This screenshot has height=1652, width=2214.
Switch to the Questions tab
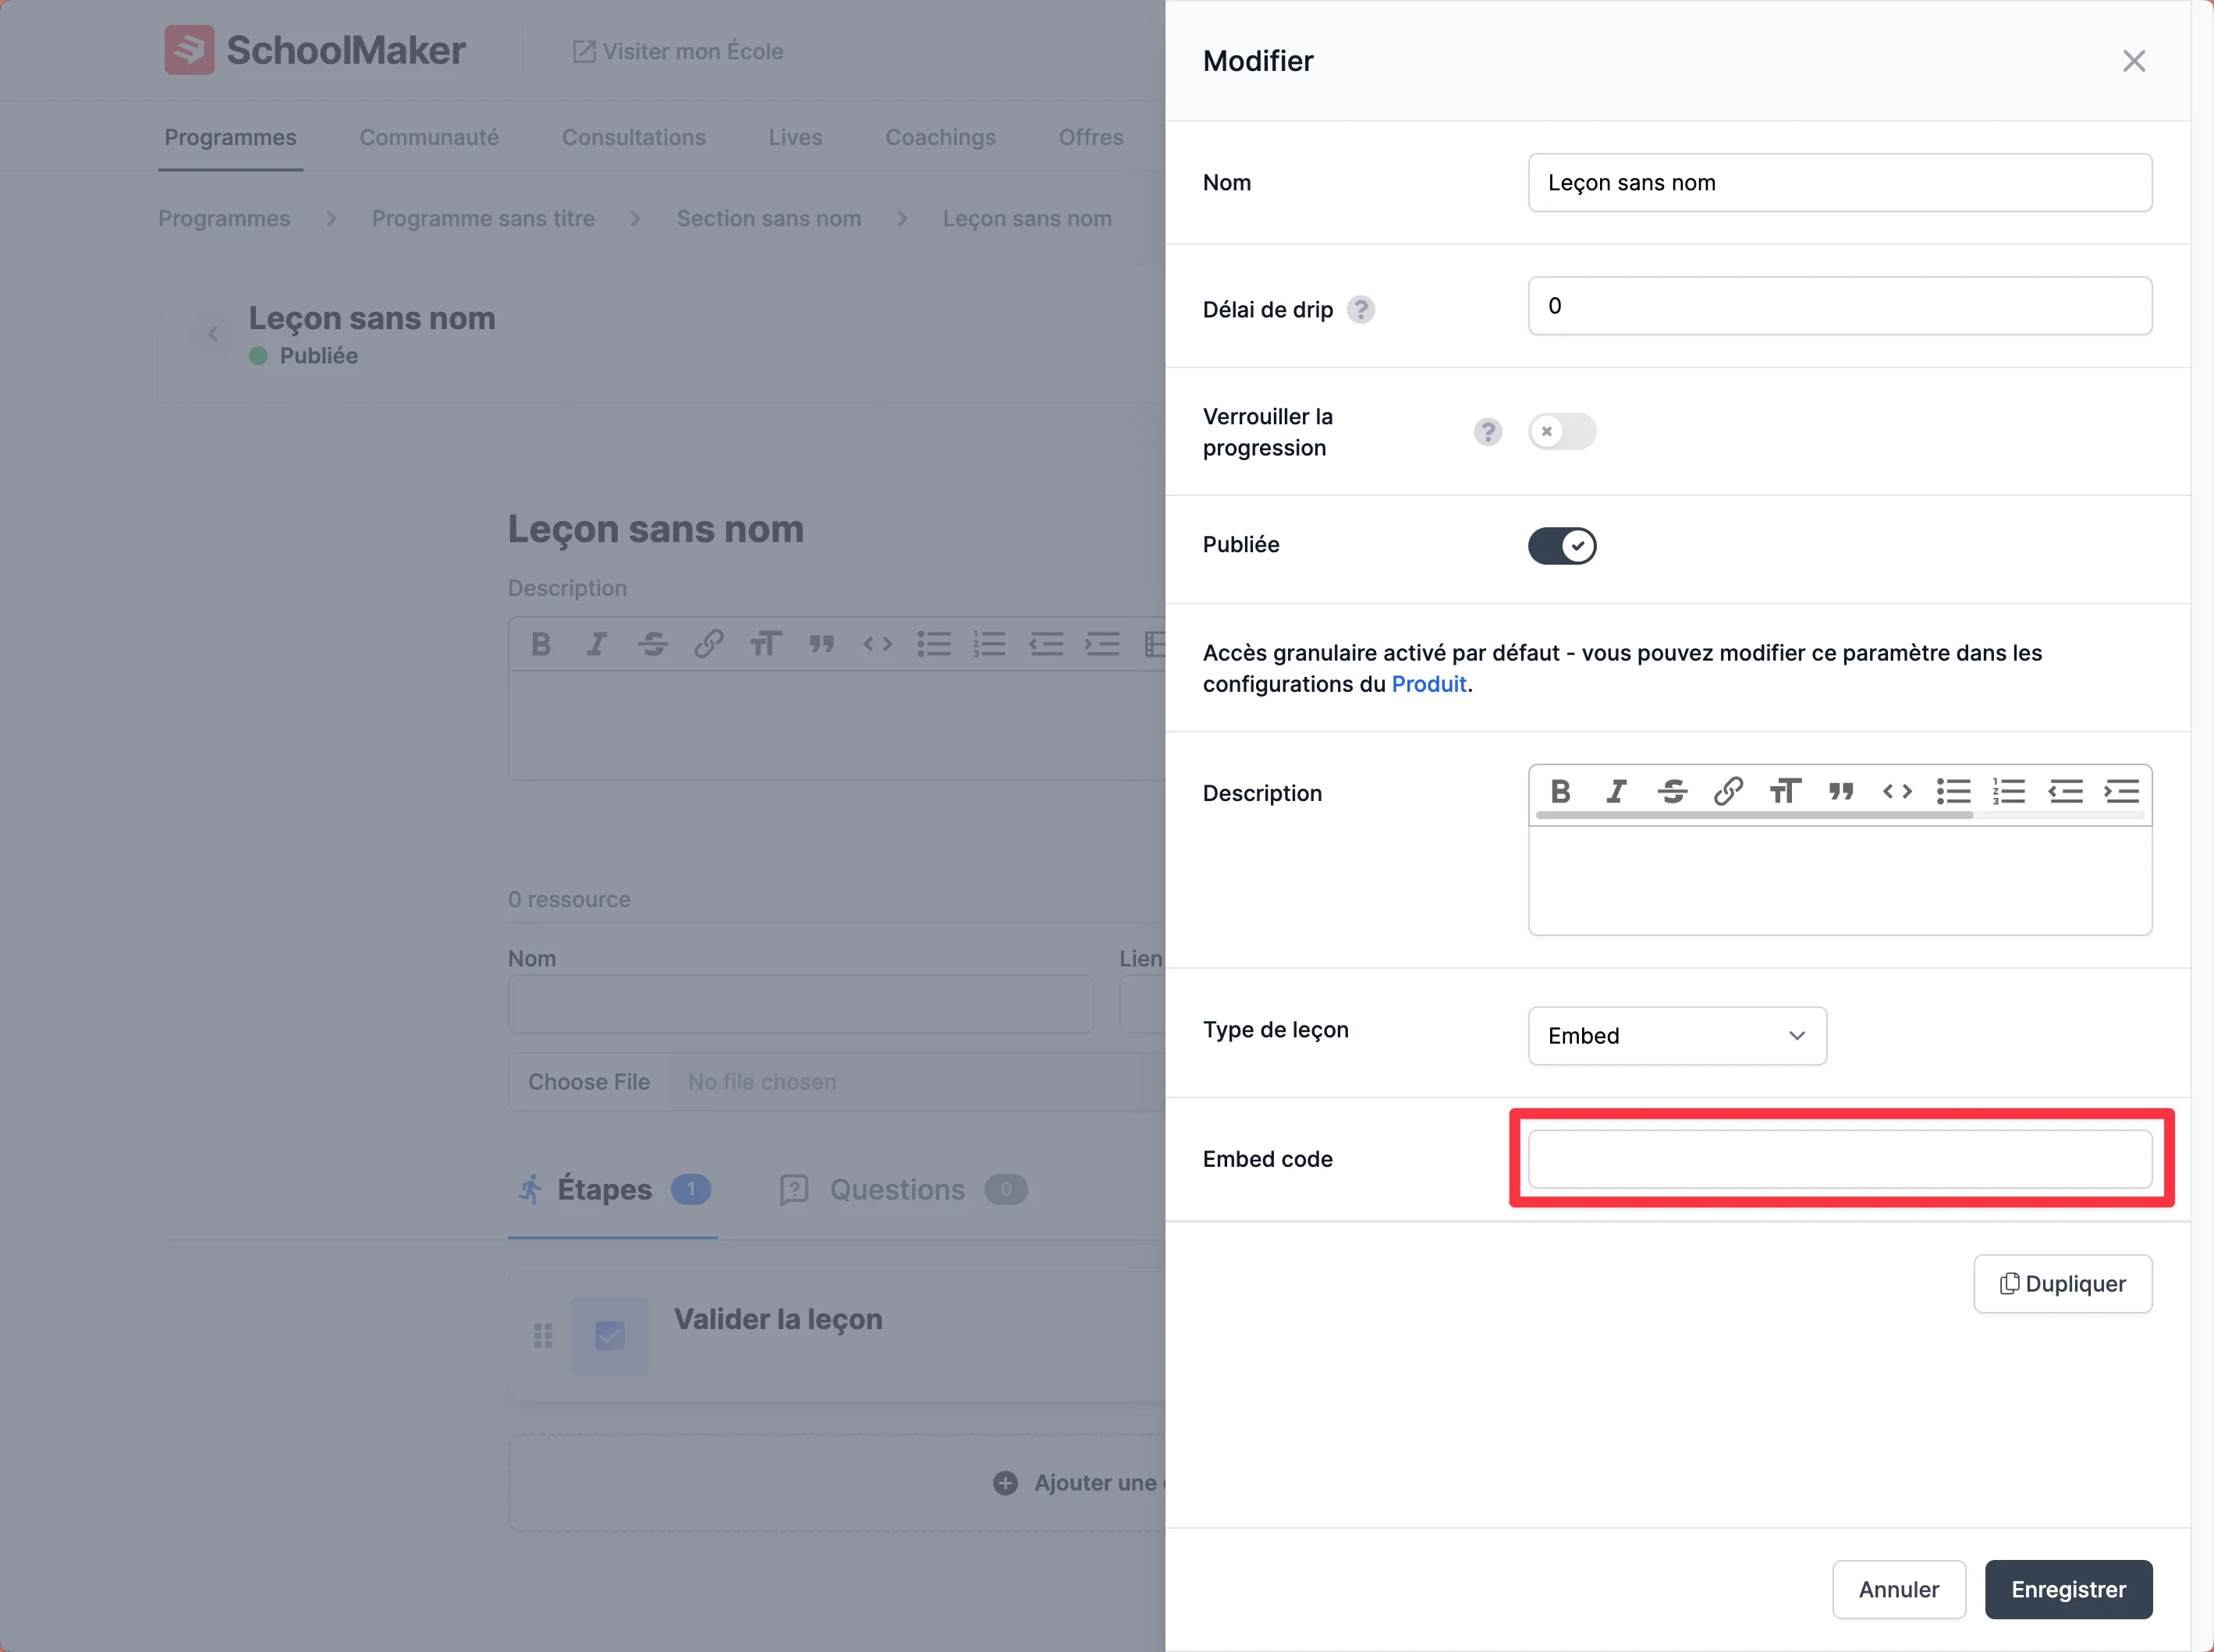(x=903, y=1189)
